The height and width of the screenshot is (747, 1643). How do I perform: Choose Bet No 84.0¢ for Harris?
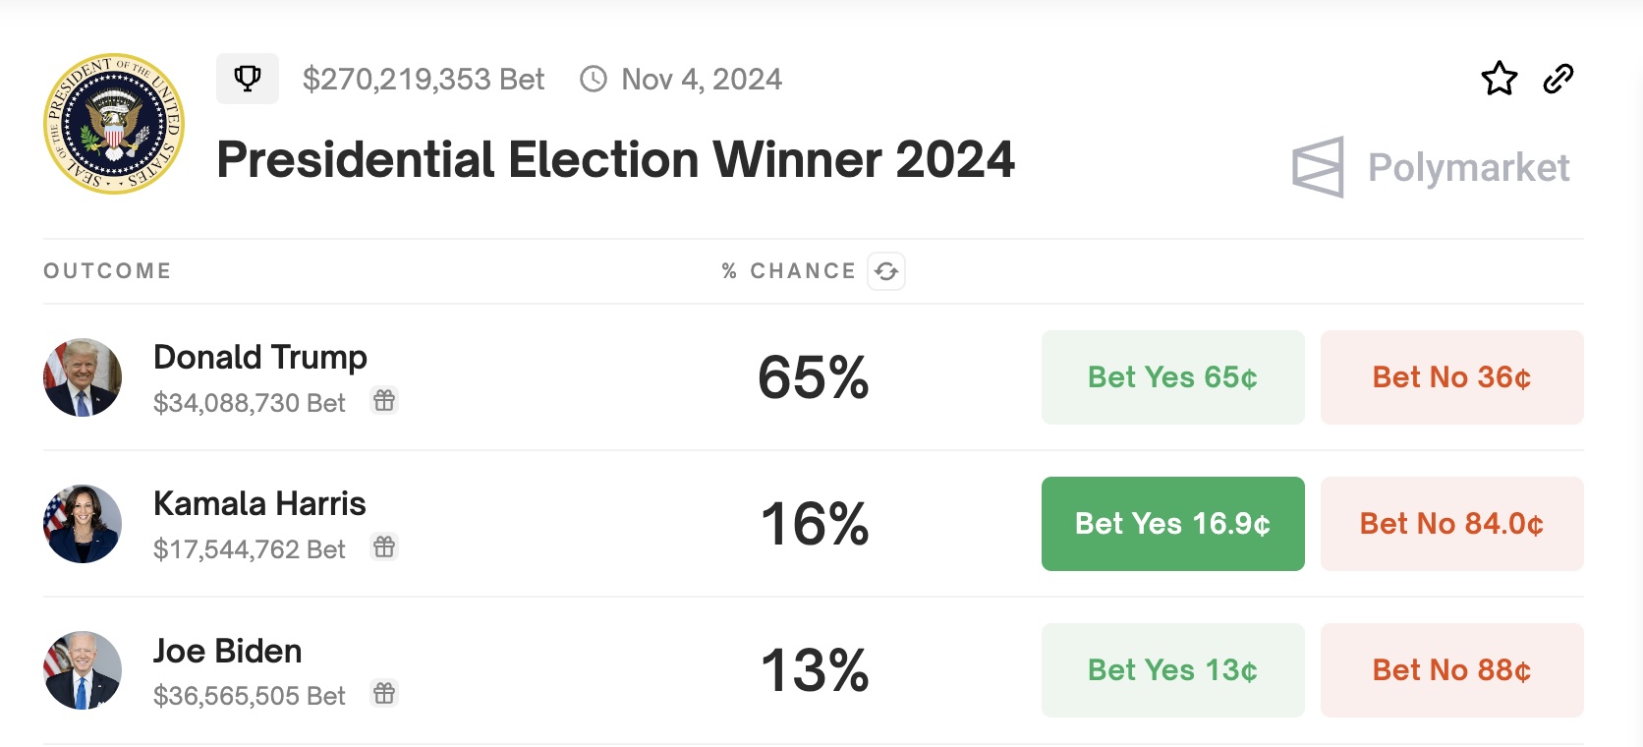pyautogui.click(x=1451, y=524)
